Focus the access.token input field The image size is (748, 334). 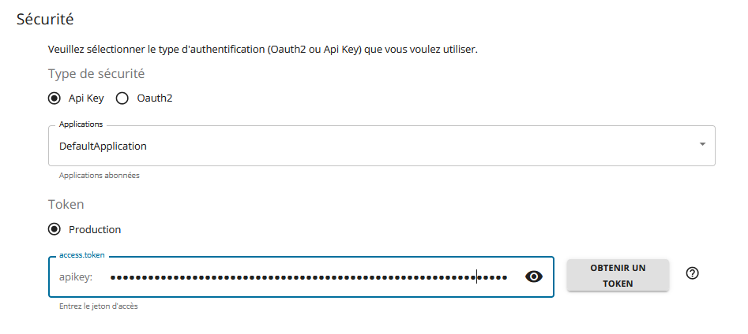click(301, 277)
